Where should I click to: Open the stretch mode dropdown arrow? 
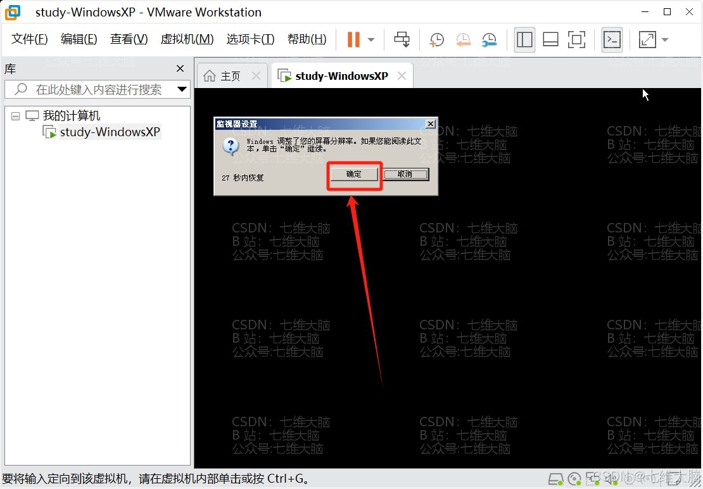pos(665,39)
